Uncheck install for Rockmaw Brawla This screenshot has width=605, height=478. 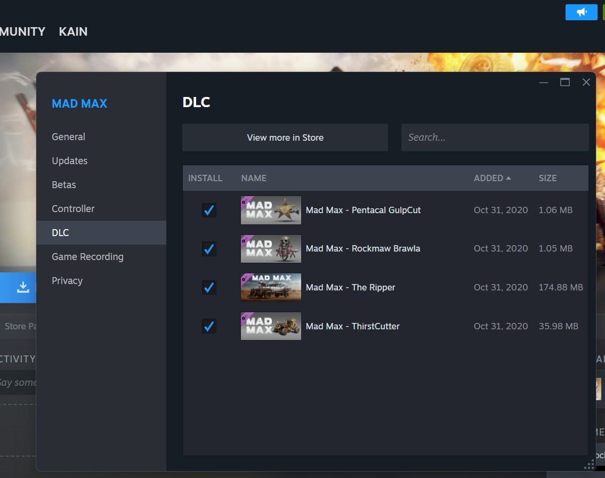click(x=209, y=249)
